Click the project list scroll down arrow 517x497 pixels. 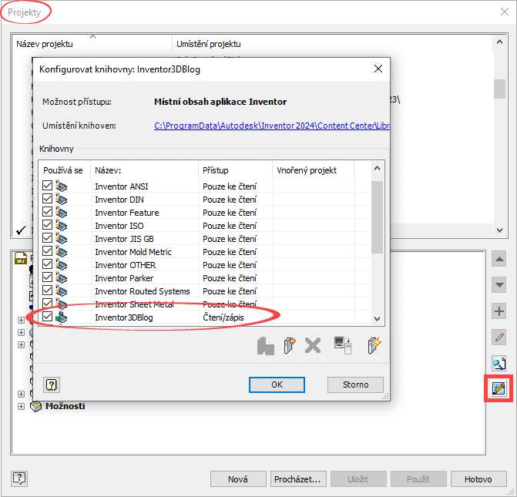(x=499, y=230)
